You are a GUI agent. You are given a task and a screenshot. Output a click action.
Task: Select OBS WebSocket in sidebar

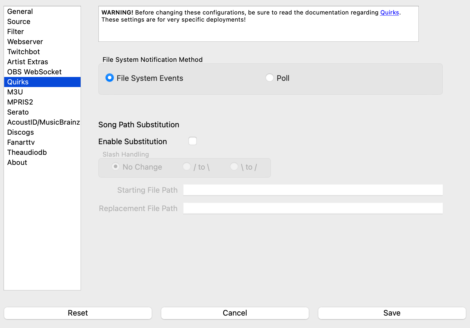[34, 72]
